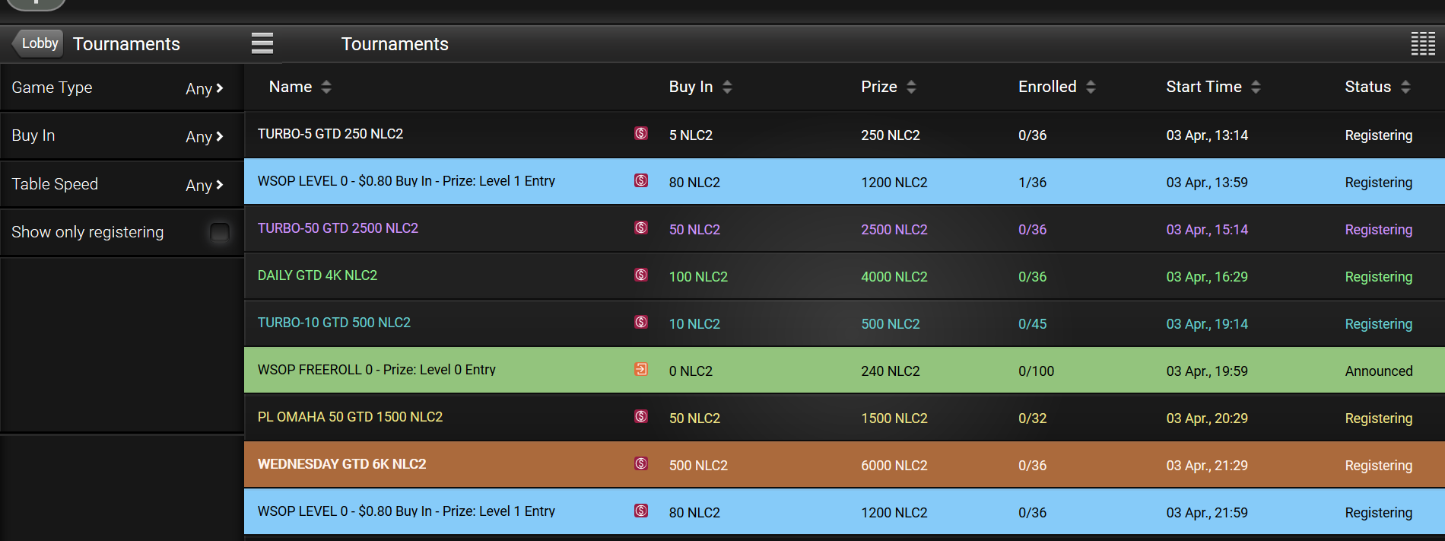
Task: Open WEDNESDAY GTD 6K NLC2 tournament
Action: click(341, 464)
